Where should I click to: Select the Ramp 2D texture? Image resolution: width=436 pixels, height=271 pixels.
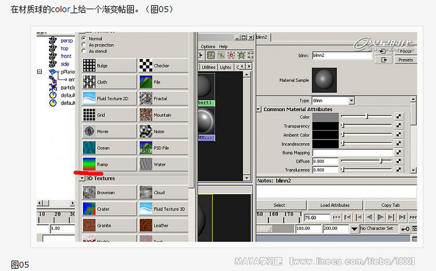click(109, 164)
